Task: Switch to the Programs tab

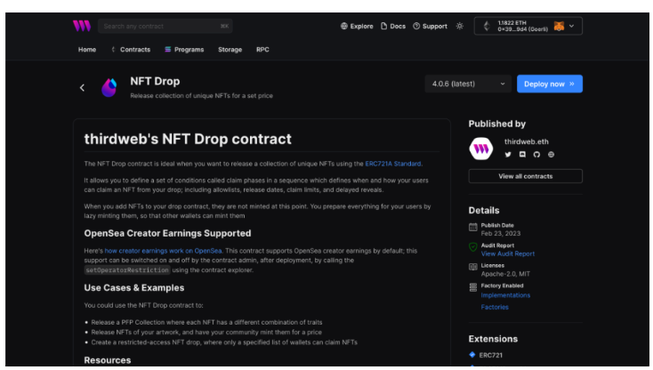Action: (x=184, y=50)
